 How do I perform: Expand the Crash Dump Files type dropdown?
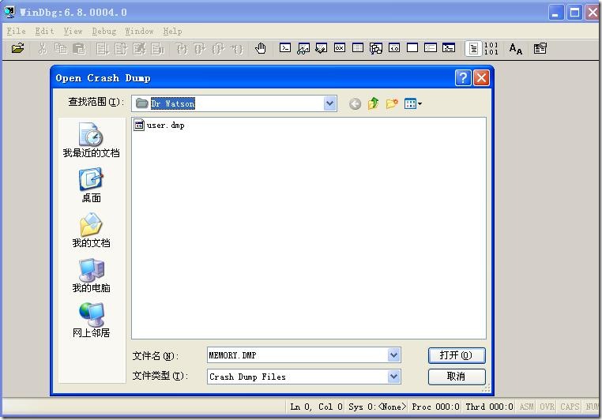(394, 377)
